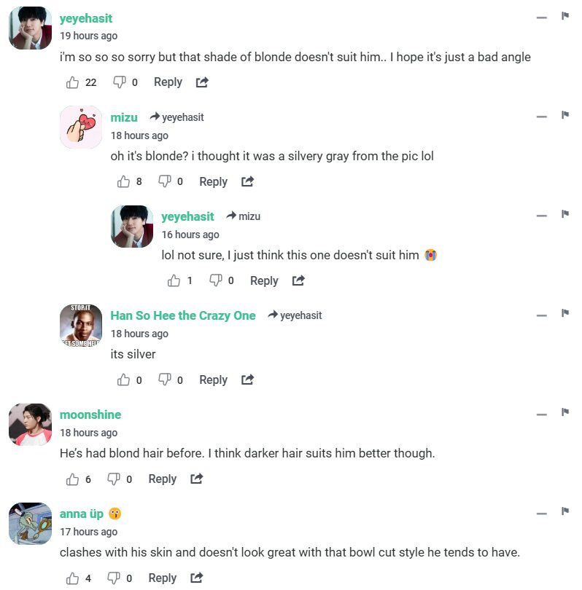
Task: Downvote mizu's silvery gray comment
Action: point(165,181)
